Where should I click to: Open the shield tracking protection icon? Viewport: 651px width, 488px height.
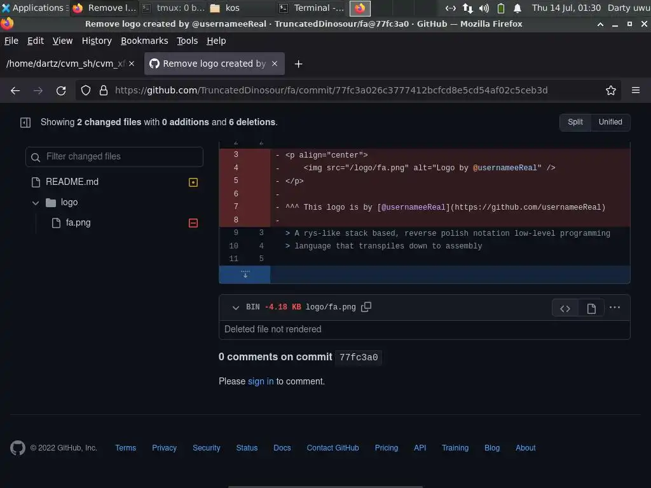point(86,90)
